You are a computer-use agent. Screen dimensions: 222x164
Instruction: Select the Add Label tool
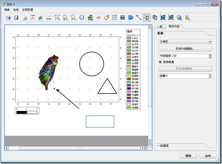click(107, 18)
